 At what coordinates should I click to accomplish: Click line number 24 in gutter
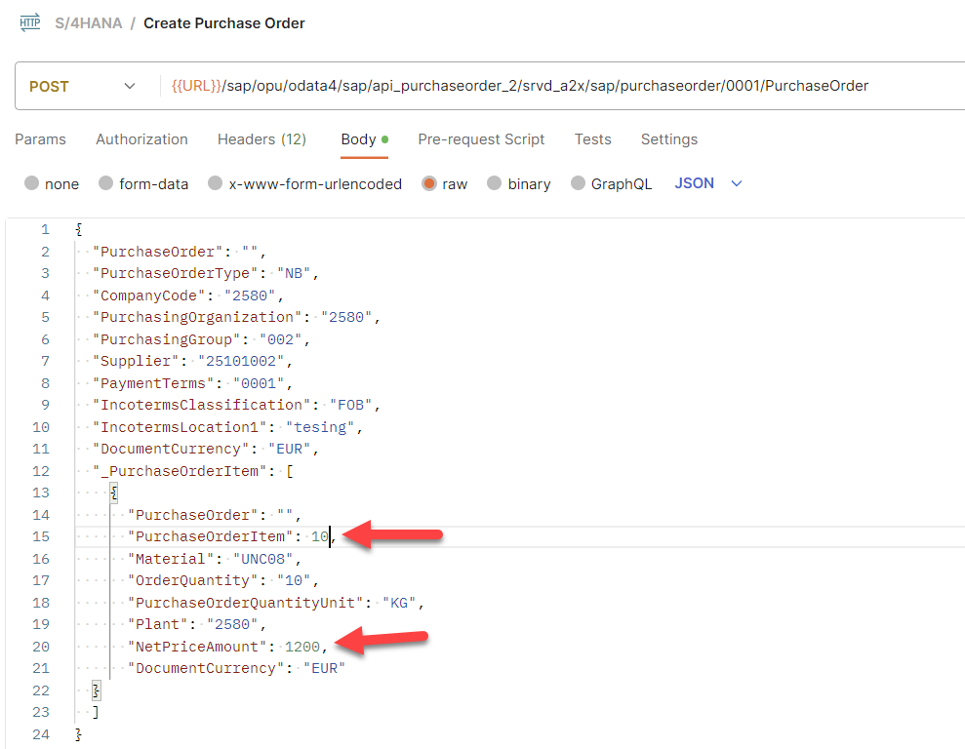pos(41,734)
